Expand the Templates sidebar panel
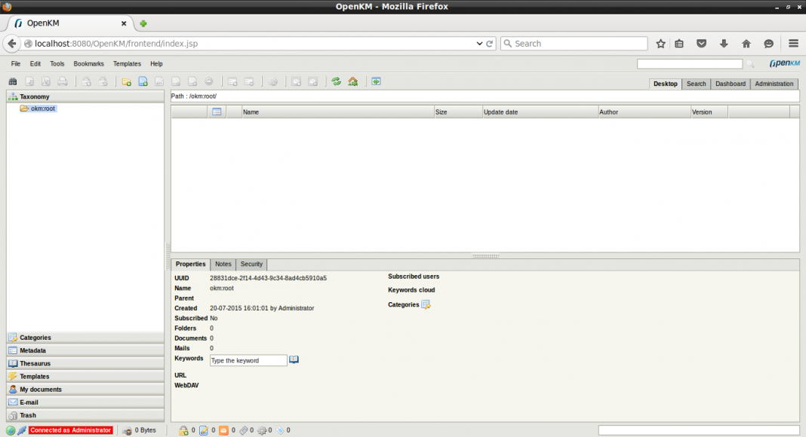Viewport: 806px width, 437px height. click(85, 377)
